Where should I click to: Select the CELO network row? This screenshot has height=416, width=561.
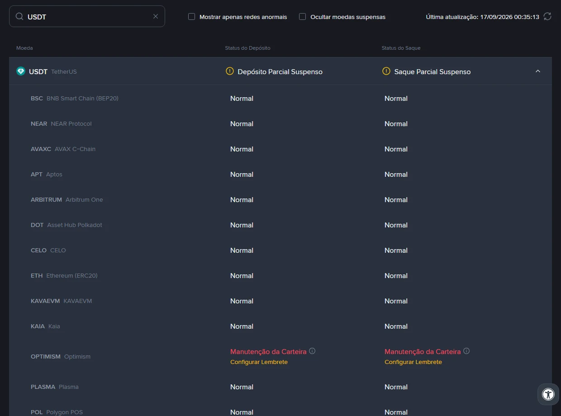pos(280,251)
